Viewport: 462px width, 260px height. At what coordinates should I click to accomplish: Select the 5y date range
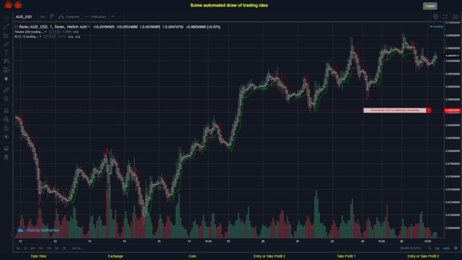tap(18, 248)
